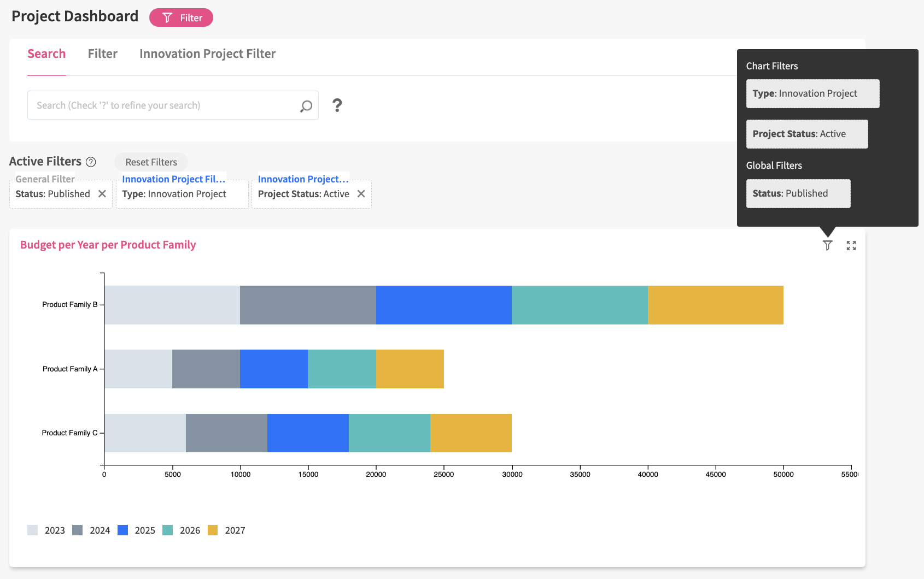Open the Innovation Project Filter tab
The width and height of the screenshot is (924, 579).
(x=207, y=54)
